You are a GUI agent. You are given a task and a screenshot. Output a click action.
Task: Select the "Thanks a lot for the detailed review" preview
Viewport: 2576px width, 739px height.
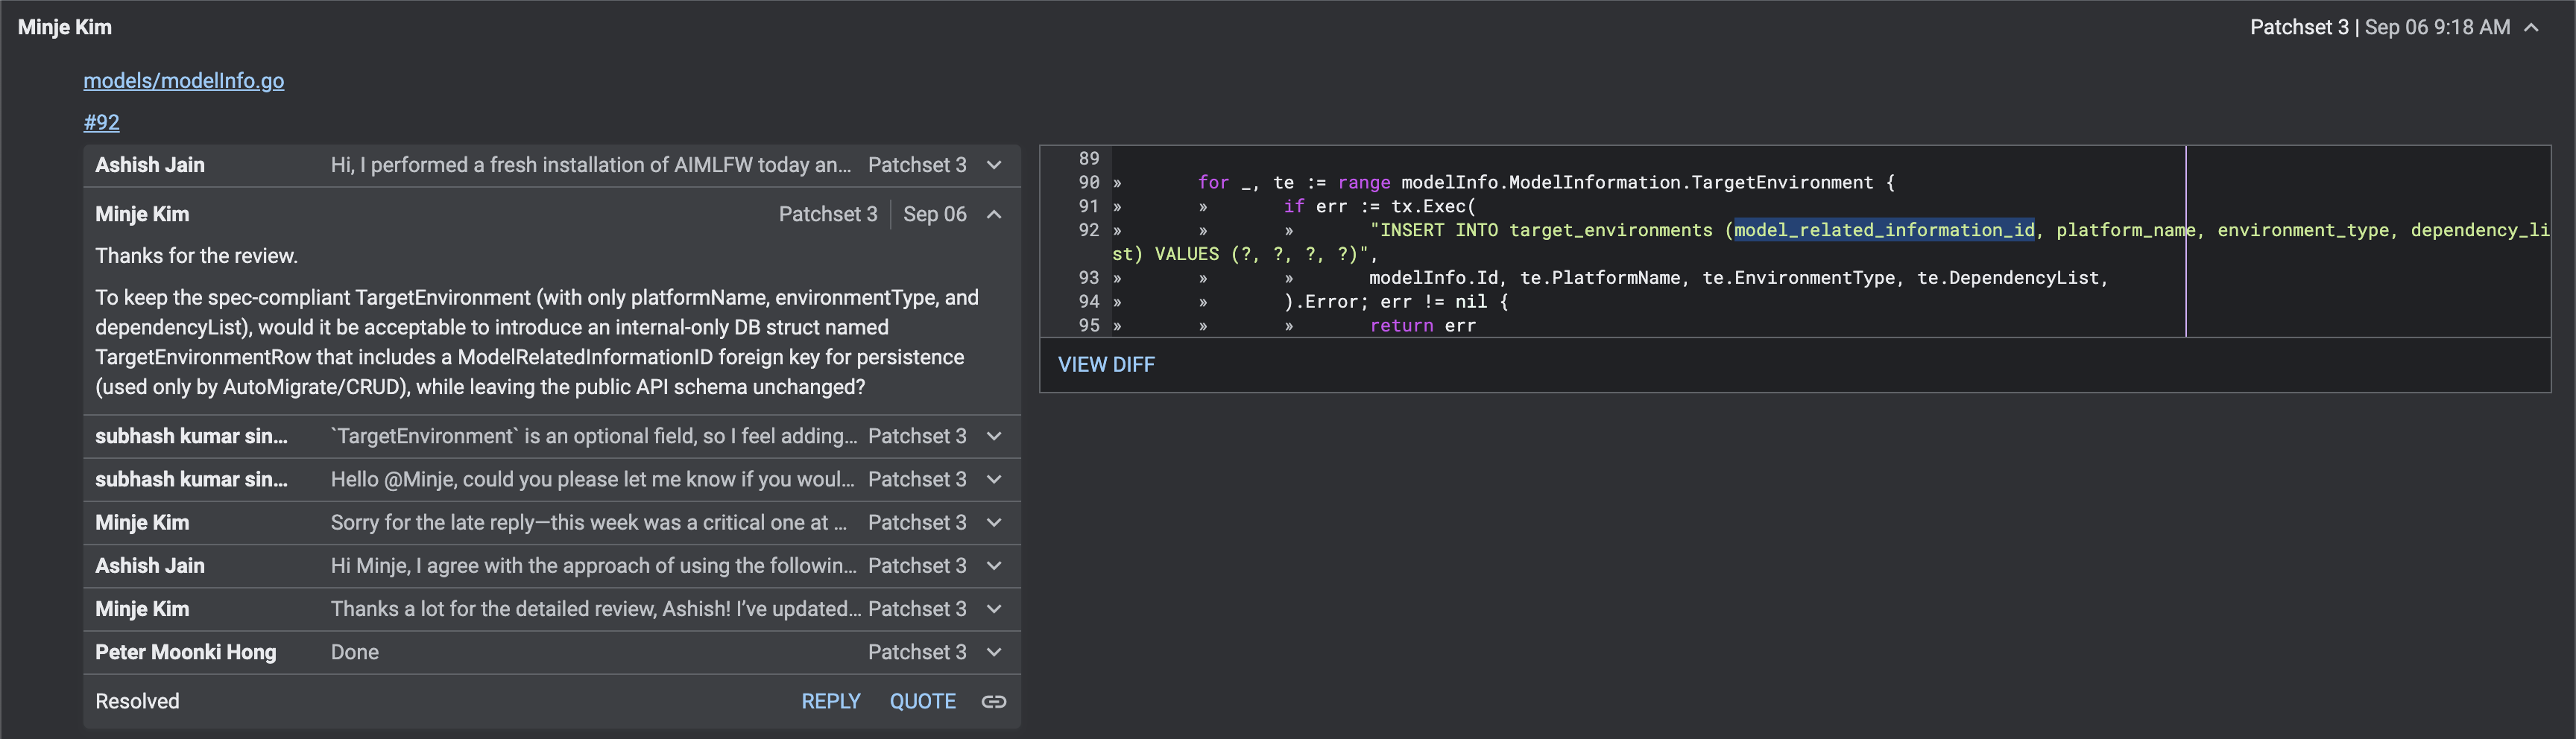tap(596, 609)
